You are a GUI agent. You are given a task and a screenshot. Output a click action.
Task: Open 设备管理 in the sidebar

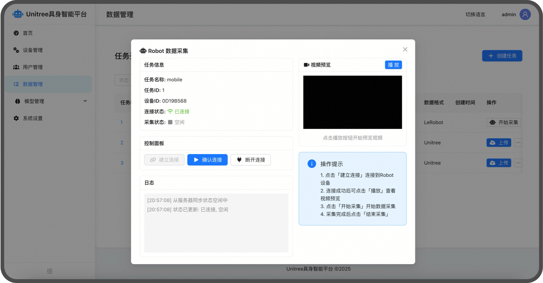coord(33,50)
